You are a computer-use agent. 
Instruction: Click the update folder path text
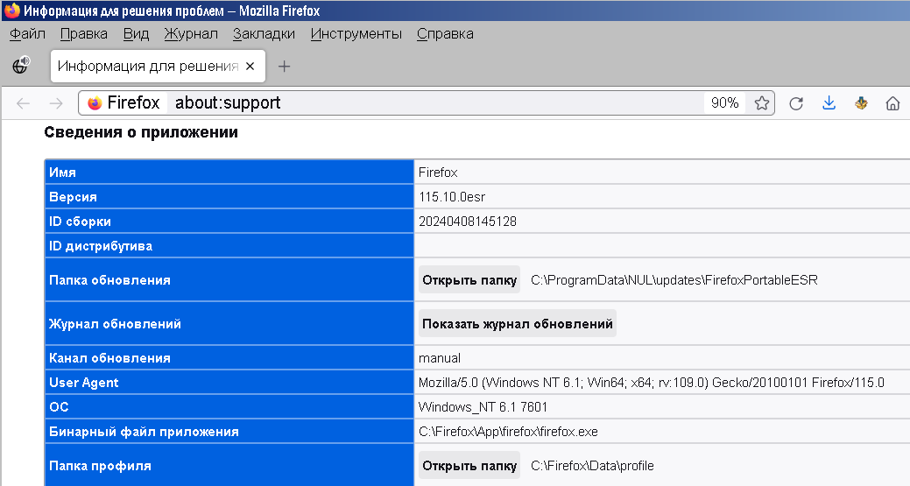[674, 280]
